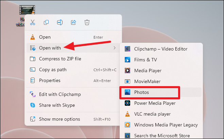The image size is (224, 139).
Task: Open with VLC media player
Action: pyautogui.click(x=161, y=114)
